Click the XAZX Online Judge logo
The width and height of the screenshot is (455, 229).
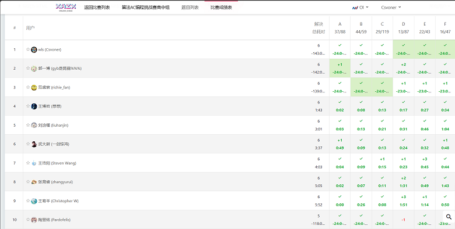point(66,7)
